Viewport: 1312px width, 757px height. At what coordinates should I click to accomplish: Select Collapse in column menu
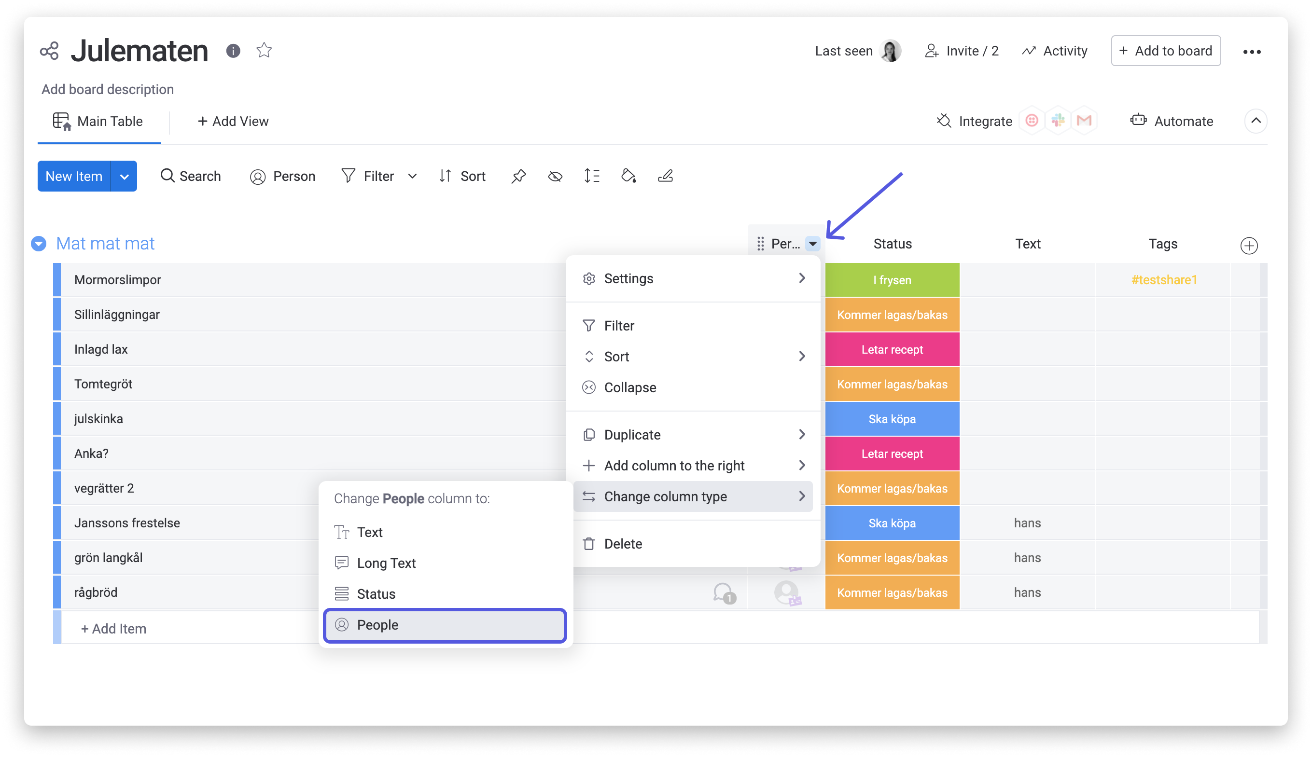tap(693, 388)
